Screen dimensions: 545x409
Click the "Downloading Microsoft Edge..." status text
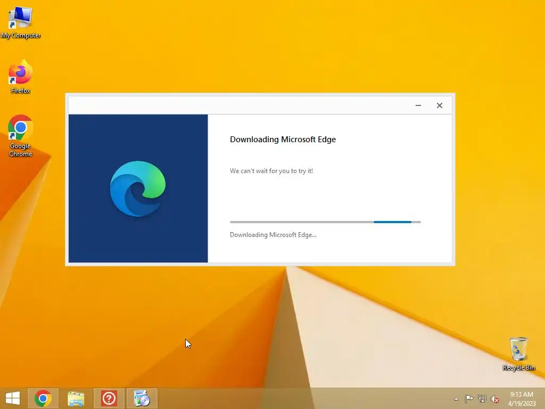click(x=273, y=235)
